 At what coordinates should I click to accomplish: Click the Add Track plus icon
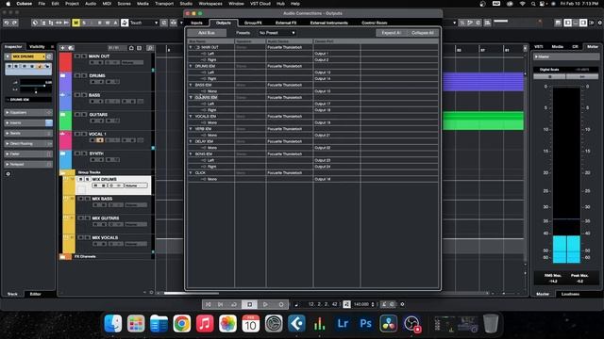(x=63, y=48)
